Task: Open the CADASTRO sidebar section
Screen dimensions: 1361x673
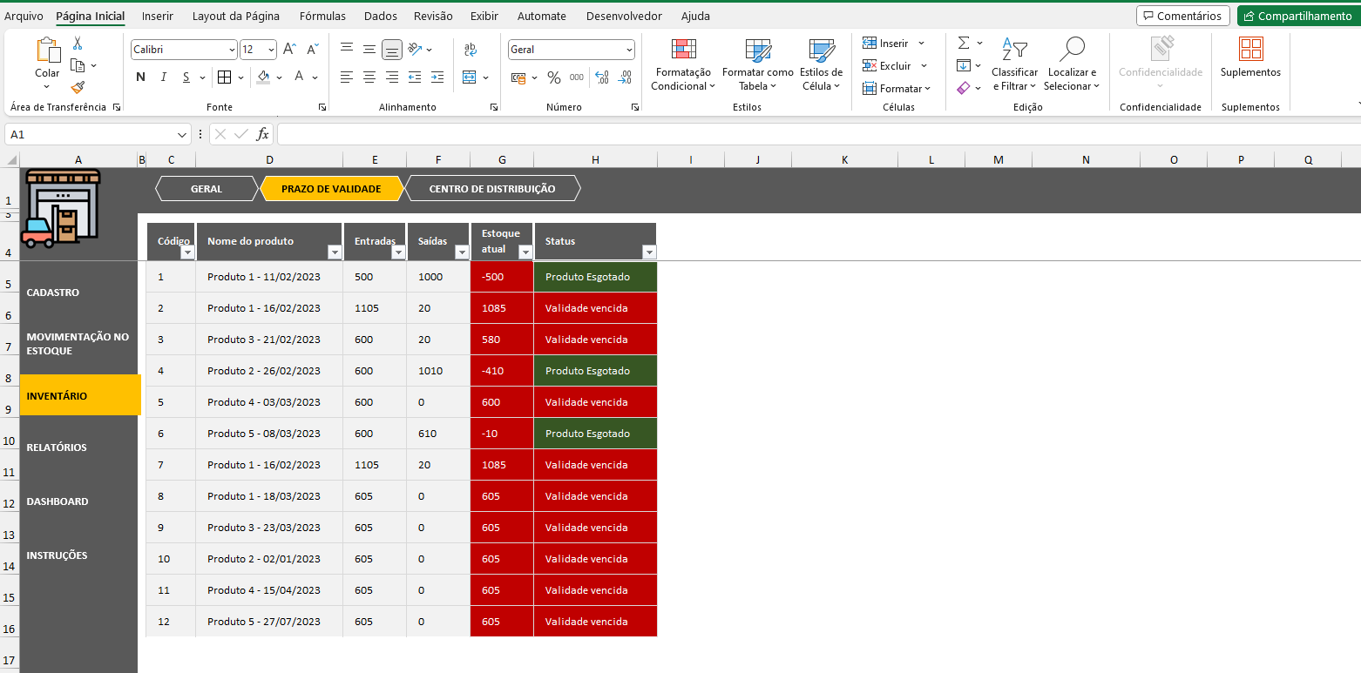Action: tap(53, 293)
